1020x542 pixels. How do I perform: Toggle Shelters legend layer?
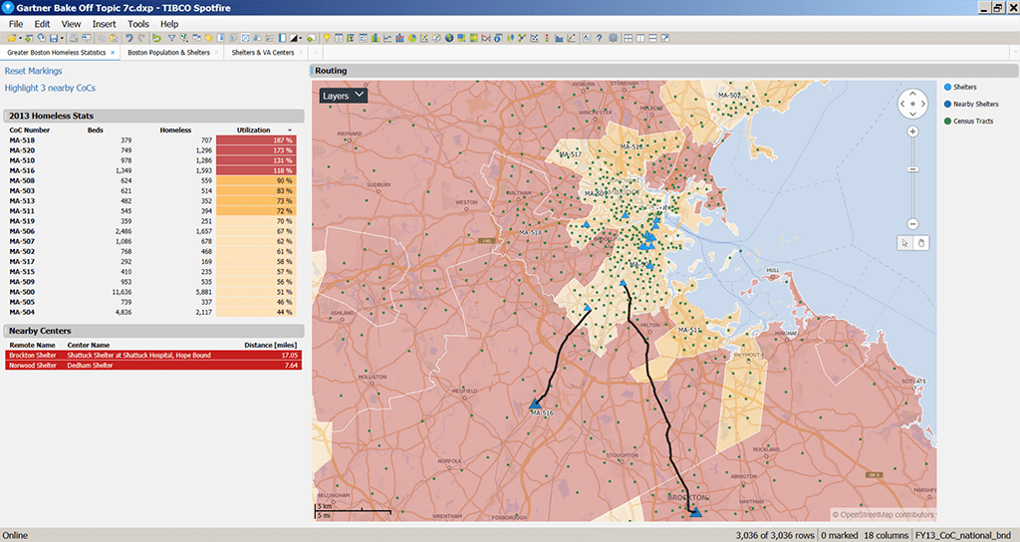pyautogui.click(x=960, y=87)
